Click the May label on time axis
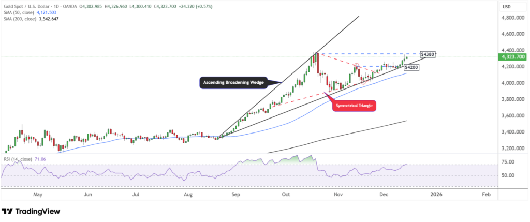 37,195
